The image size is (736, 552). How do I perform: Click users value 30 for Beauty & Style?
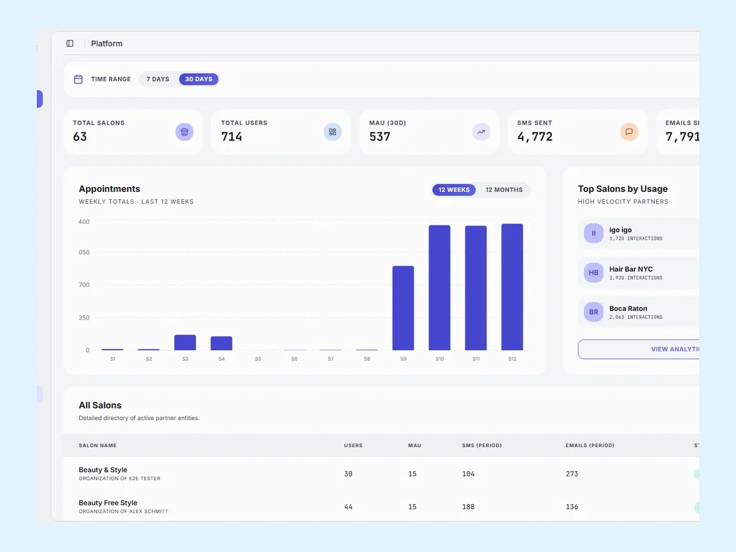click(x=348, y=474)
